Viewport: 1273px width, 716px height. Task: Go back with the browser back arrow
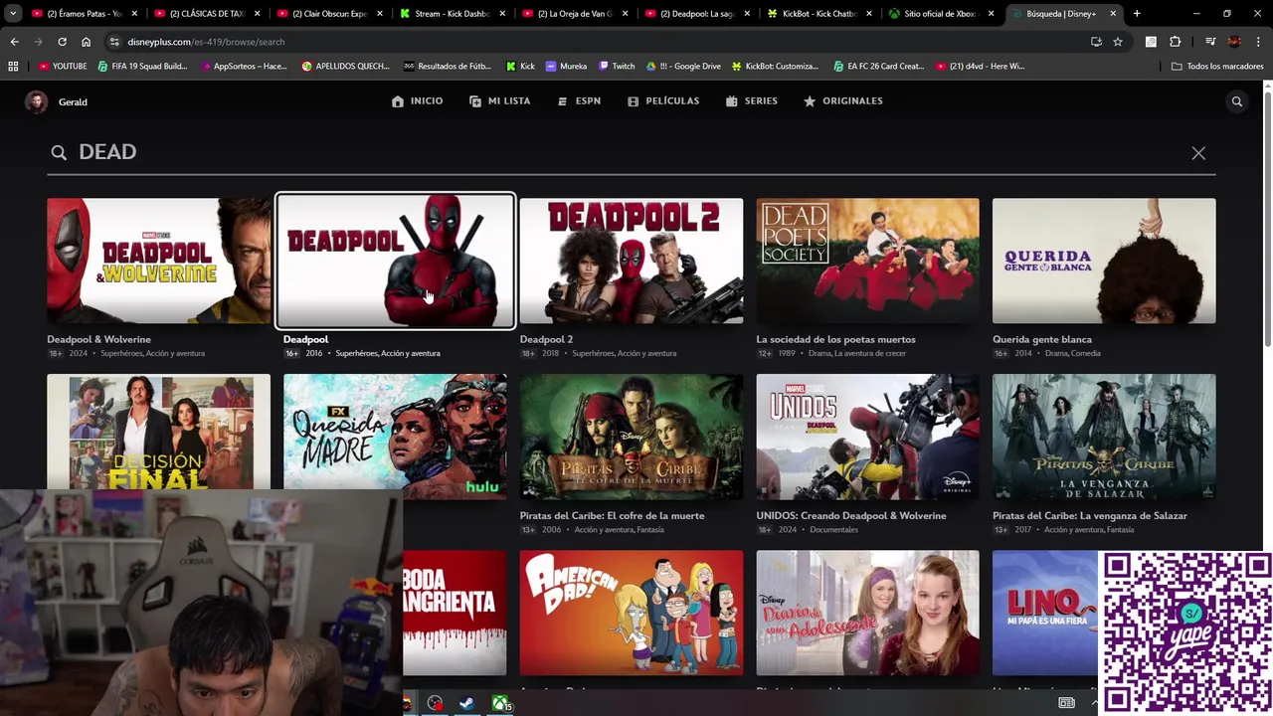tap(14, 42)
